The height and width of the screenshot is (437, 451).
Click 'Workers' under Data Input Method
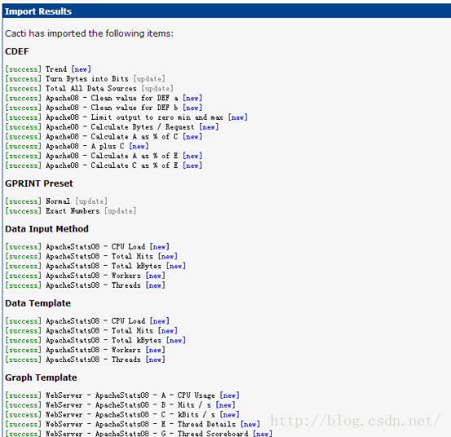[x=126, y=276]
